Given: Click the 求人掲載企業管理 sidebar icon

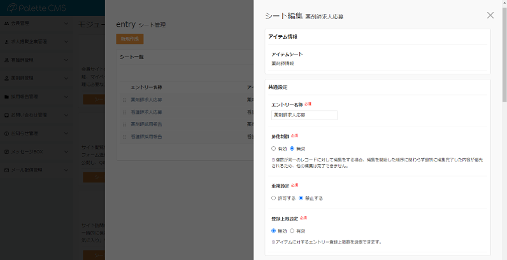Looking at the screenshot, I should tap(6, 41).
